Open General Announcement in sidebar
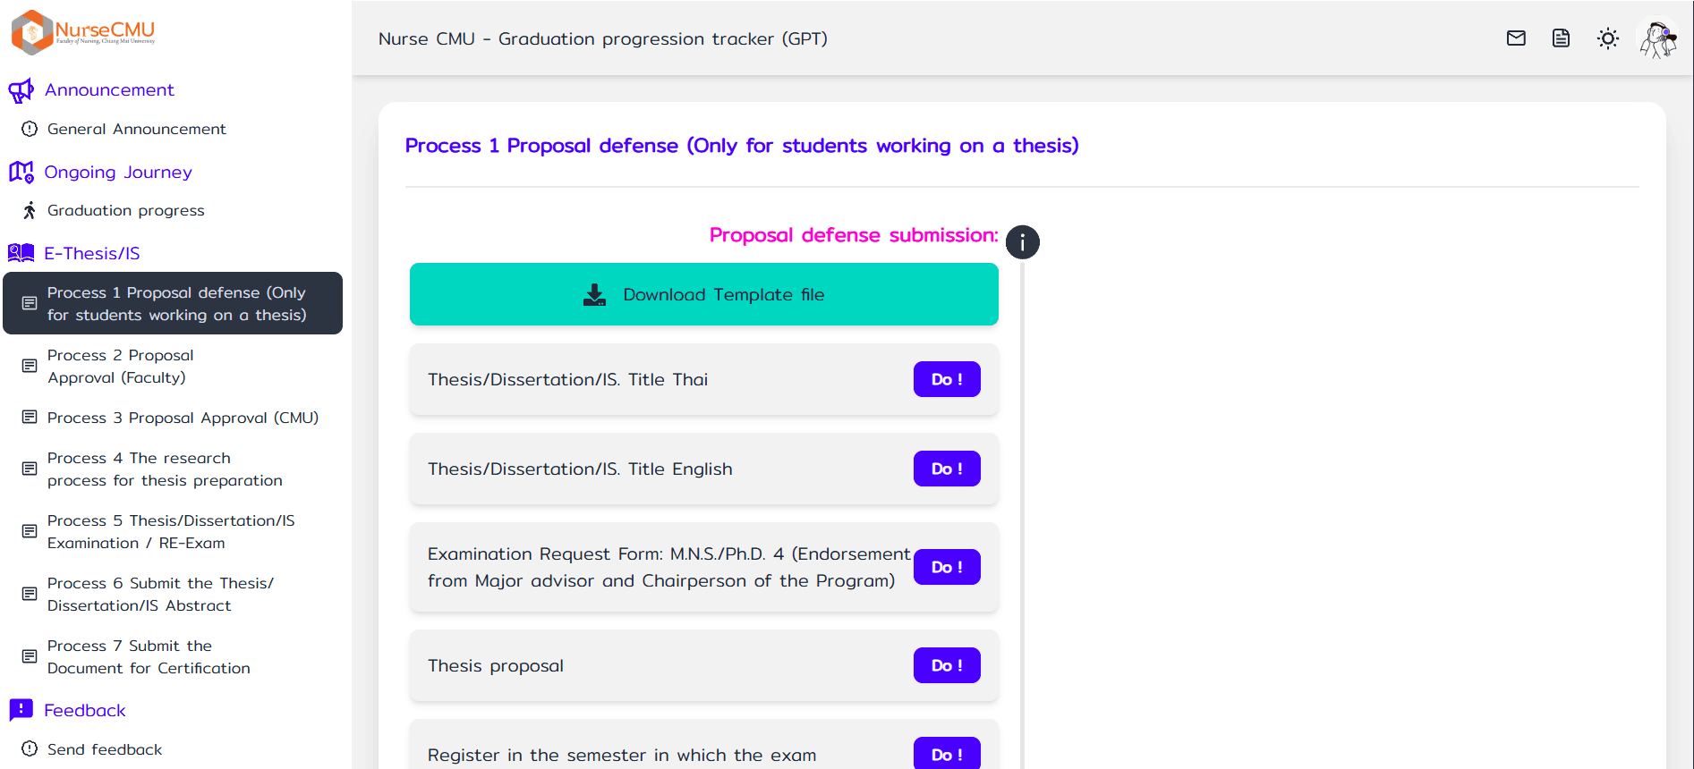The image size is (1694, 769). 136,129
